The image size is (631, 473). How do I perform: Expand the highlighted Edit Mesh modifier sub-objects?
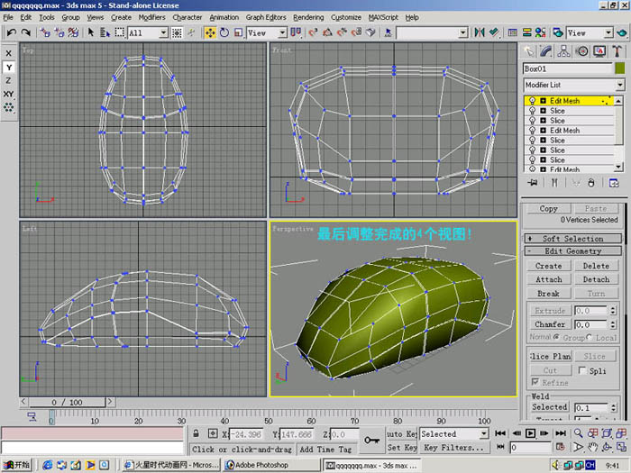(x=543, y=101)
